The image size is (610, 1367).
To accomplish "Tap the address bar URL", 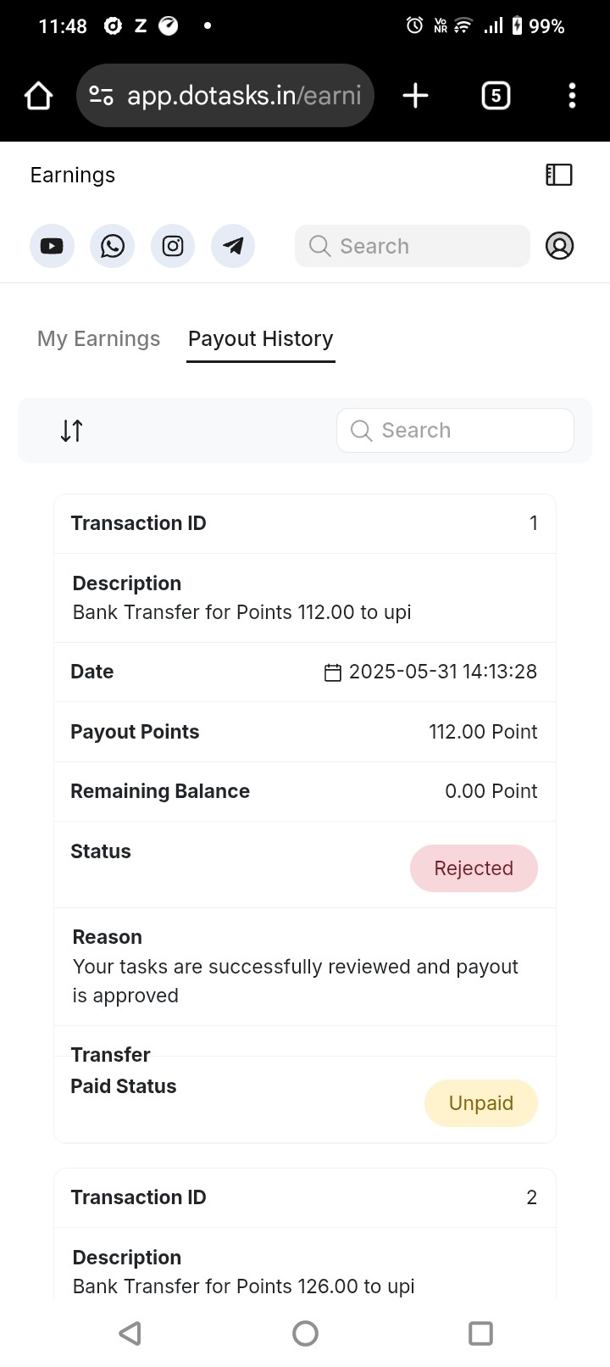I will pos(243,96).
